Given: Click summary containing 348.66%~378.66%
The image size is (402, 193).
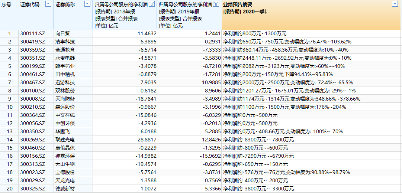Looking at the screenshot, I should coord(292,99).
